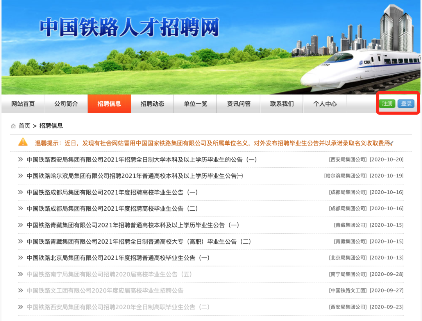Click the green 注册 button
Viewport: 422px width, 321px height.
coord(387,103)
